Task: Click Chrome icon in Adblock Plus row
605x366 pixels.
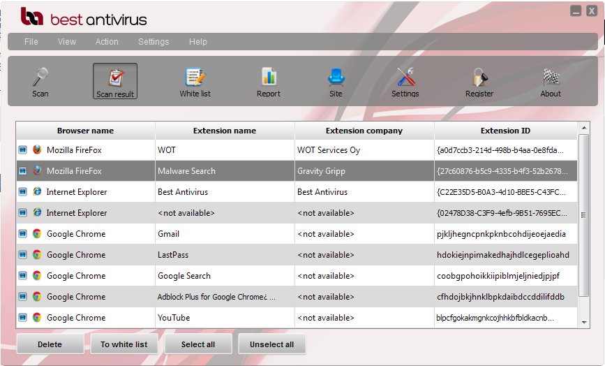Action: point(37,296)
